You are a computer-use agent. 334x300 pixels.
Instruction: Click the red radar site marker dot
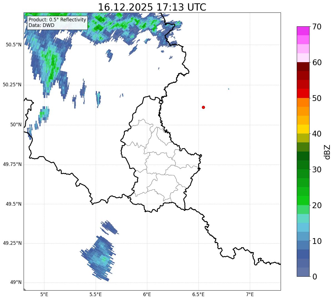[203, 107]
